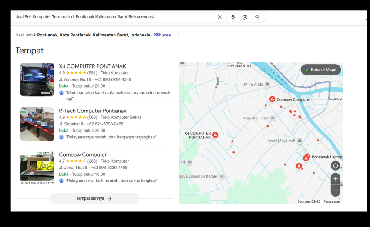Zoom out on the map
The height and width of the screenshot is (227, 370).
pos(335,191)
